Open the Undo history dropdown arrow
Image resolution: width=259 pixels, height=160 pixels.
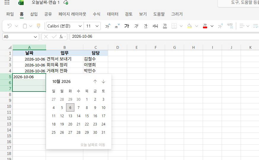16,26
